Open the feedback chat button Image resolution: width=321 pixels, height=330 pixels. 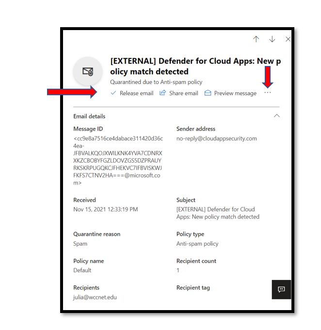[281, 289]
